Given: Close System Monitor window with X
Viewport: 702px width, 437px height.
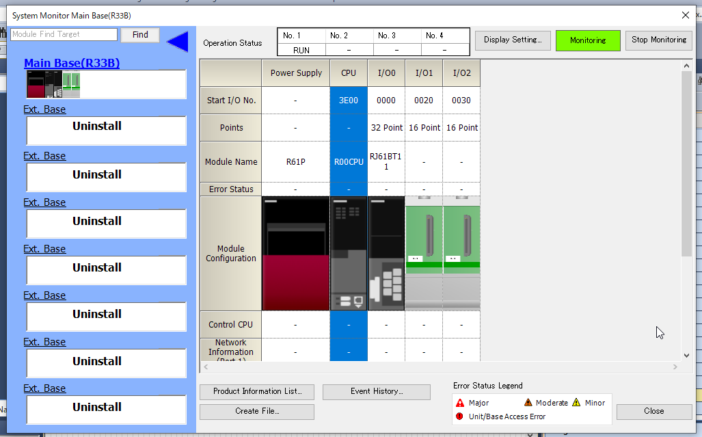Looking at the screenshot, I should coord(685,15).
